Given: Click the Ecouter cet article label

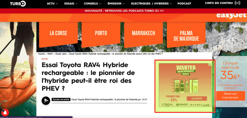Looking at the screenshot, I should (x=61, y=99).
